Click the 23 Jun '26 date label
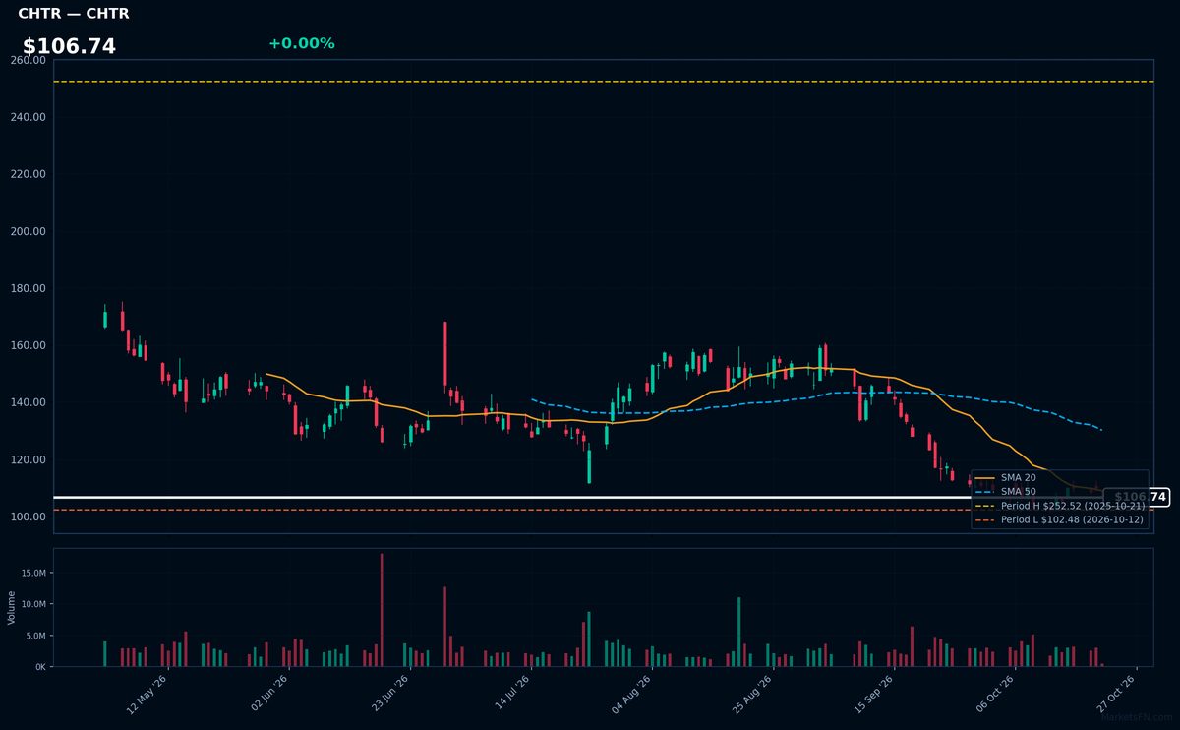This screenshot has width=1180, height=730. coord(389,694)
